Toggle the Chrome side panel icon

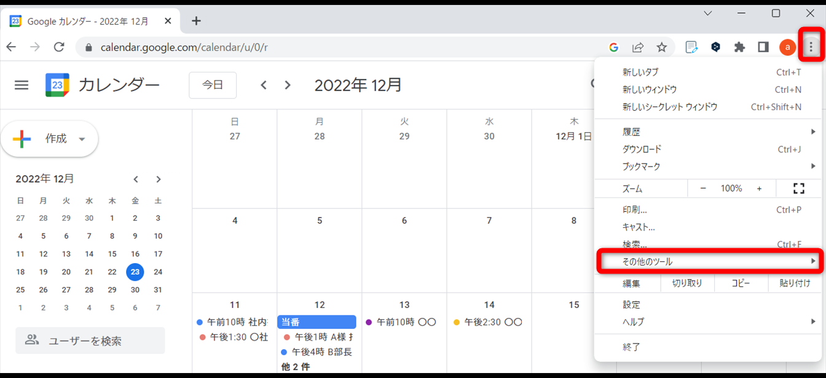pos(763,47)
